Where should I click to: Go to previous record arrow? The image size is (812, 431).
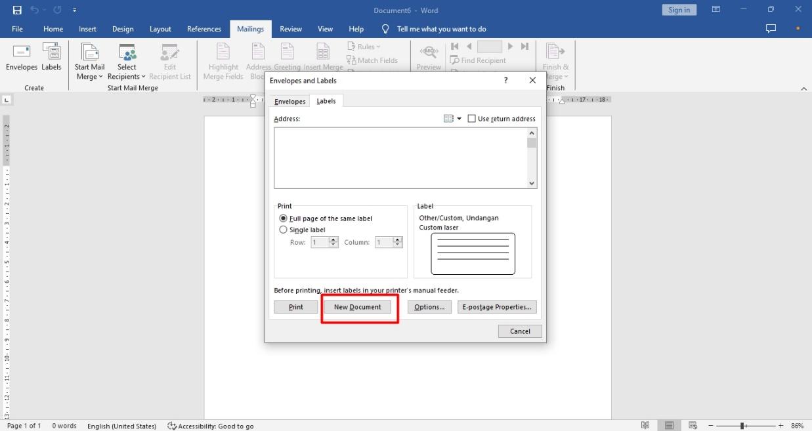[x=469, y=47]
